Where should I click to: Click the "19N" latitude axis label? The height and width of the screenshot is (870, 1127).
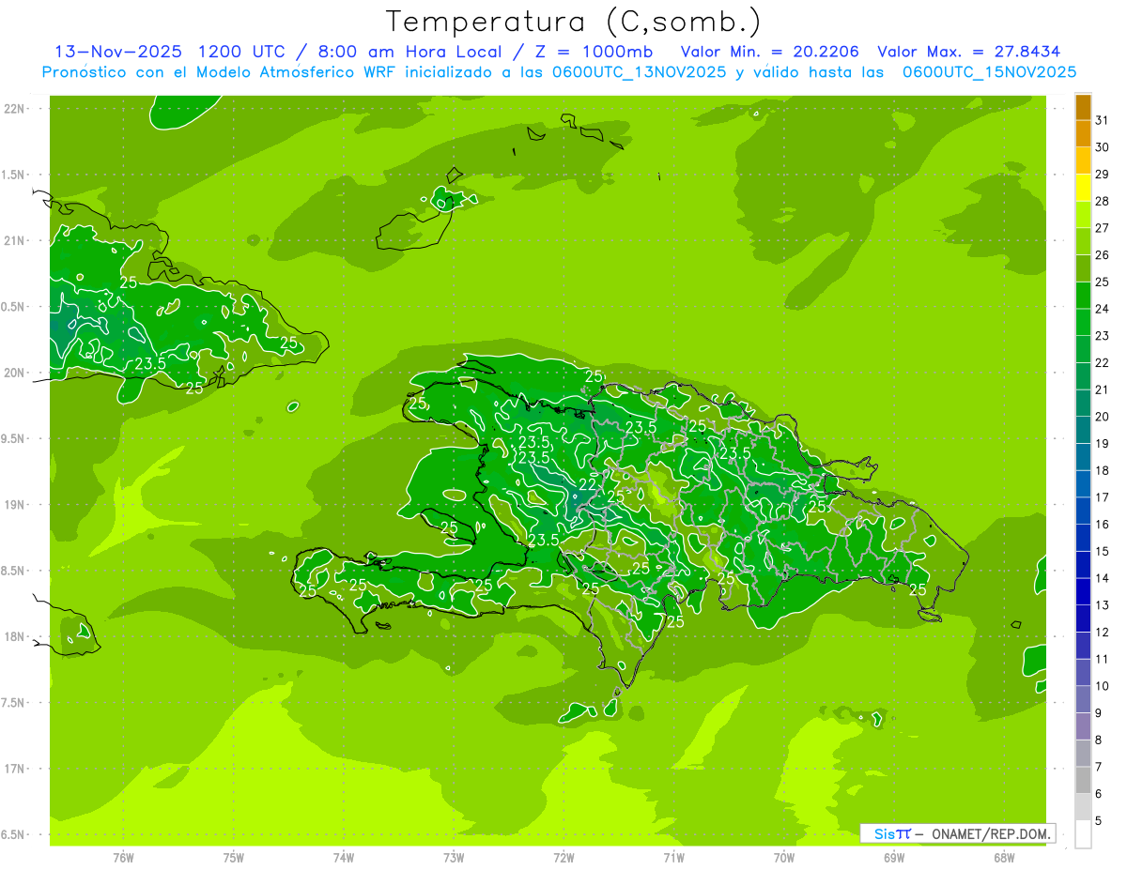(x=13, y=504)
